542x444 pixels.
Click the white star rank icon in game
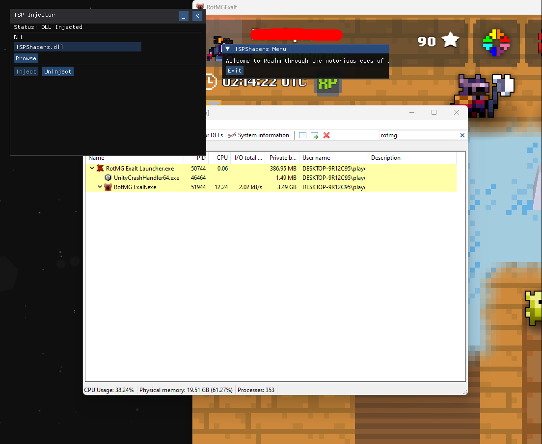(x=451, y=40)
